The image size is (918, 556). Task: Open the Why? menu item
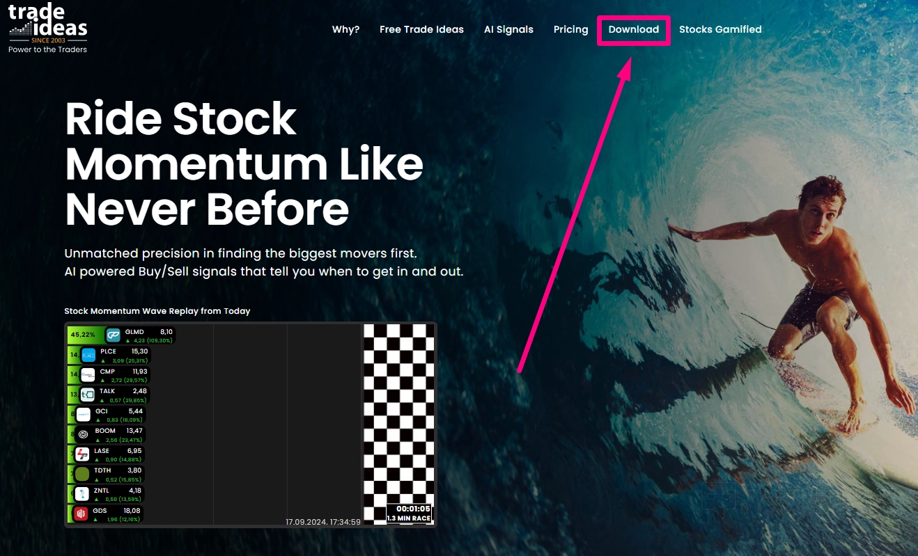pos(345,29)
